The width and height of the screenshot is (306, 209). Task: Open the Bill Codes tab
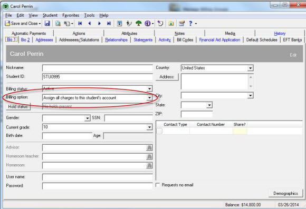pyautogui.click(x=185, y=39)
